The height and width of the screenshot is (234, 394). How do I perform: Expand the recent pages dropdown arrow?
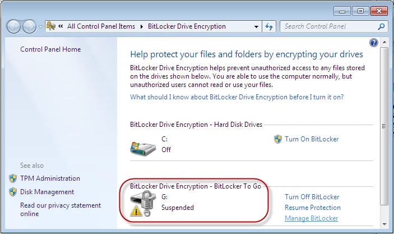point(39,26)
